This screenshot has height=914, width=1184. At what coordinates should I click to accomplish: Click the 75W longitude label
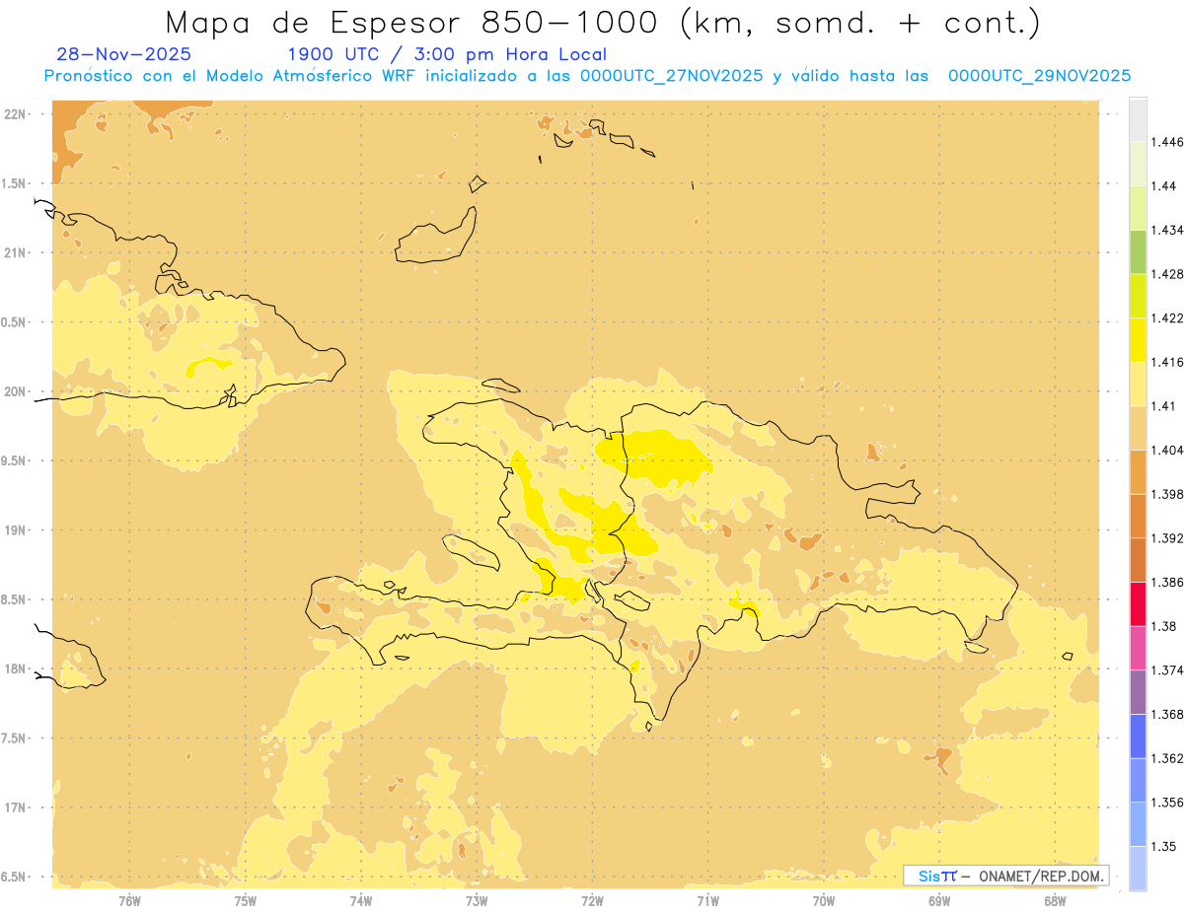pos(245,900)
